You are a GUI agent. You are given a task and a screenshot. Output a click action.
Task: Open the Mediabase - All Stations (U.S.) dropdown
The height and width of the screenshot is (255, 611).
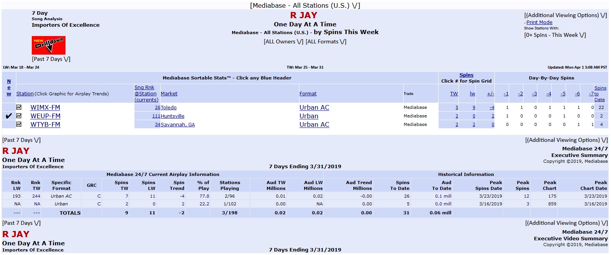[x=305, y=5]
